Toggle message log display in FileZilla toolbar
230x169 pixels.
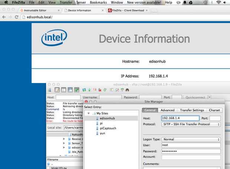click(57, 90)
